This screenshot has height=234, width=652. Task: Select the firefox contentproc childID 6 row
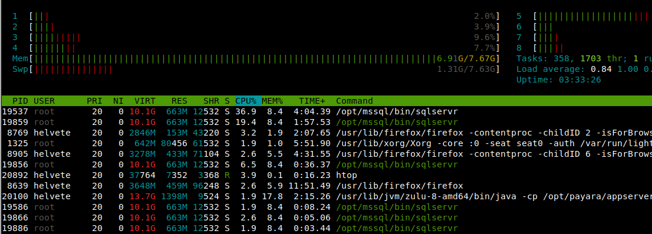[327, 154]
